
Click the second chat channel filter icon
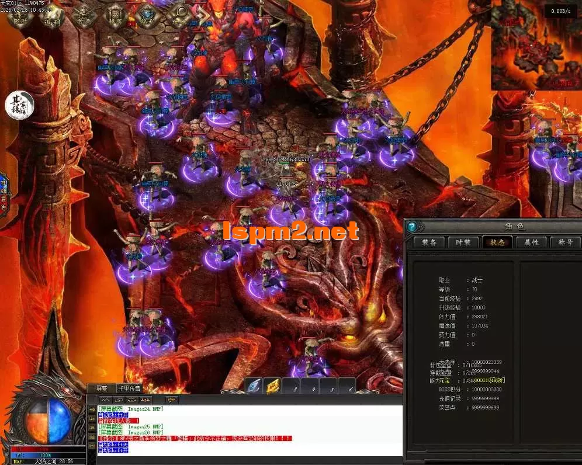119,400
